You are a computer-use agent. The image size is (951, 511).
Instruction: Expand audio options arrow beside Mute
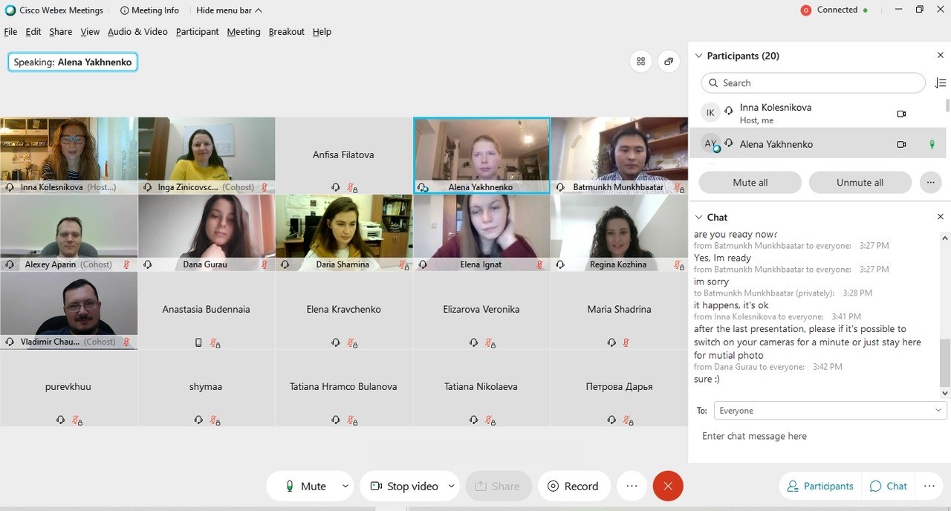tap(345, 486)
